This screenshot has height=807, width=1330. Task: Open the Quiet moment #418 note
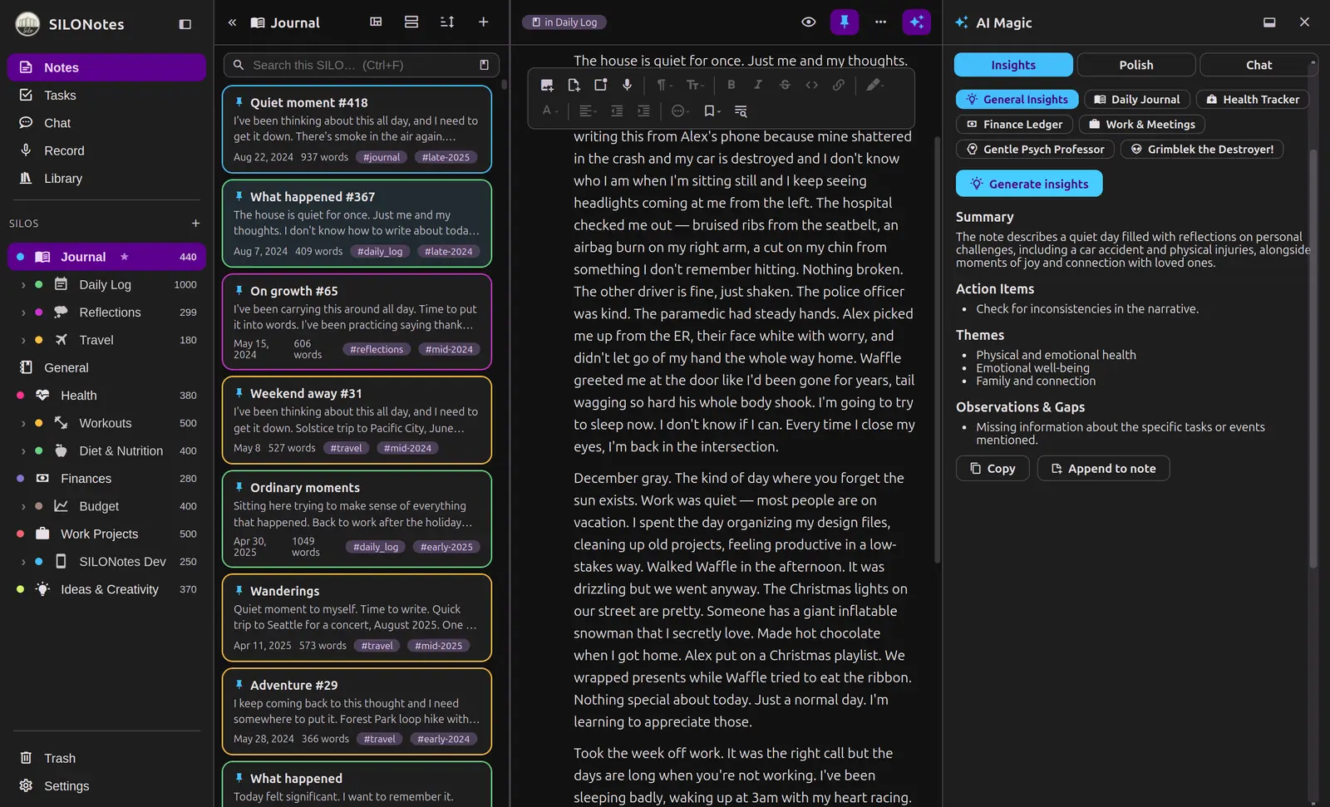(357, 129)
